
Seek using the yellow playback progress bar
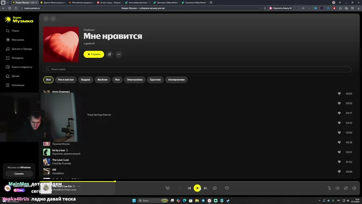point(77,181)
